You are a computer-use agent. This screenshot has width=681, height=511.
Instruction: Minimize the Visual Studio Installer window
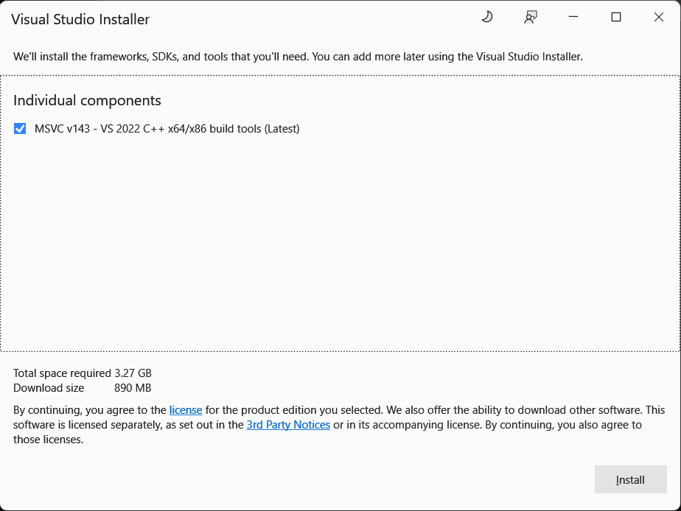click(x=573, y=18)
